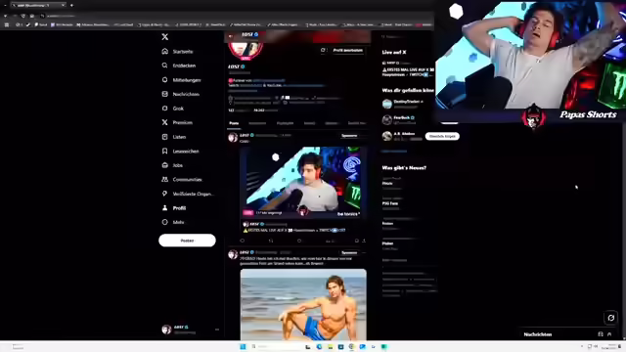Click the browser address bar

[236, 16]
